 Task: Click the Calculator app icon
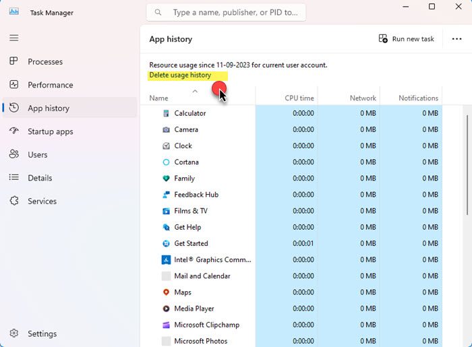pos(166,113)
